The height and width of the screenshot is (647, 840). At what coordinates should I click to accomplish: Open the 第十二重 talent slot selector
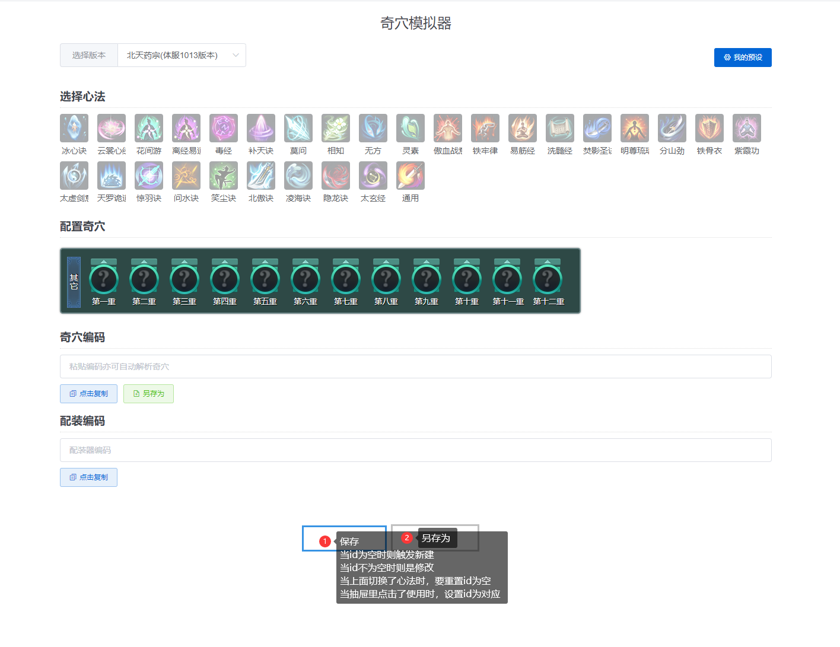547,278
